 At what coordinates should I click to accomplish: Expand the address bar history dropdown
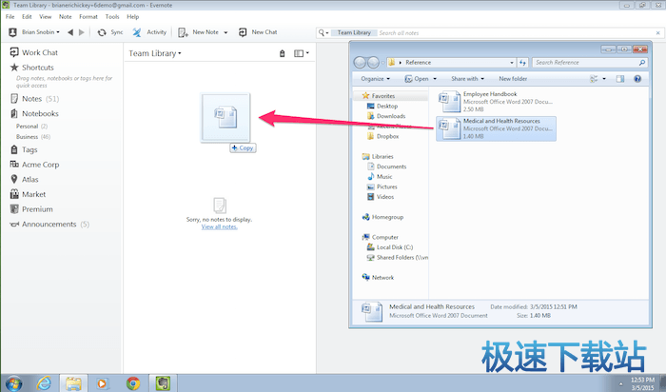click(x=512, y=63)
